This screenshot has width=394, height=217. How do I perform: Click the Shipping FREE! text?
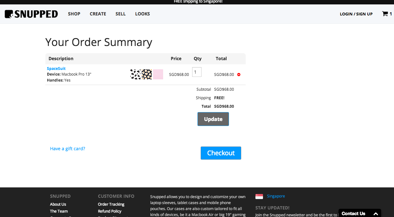(x=219, y=98)
